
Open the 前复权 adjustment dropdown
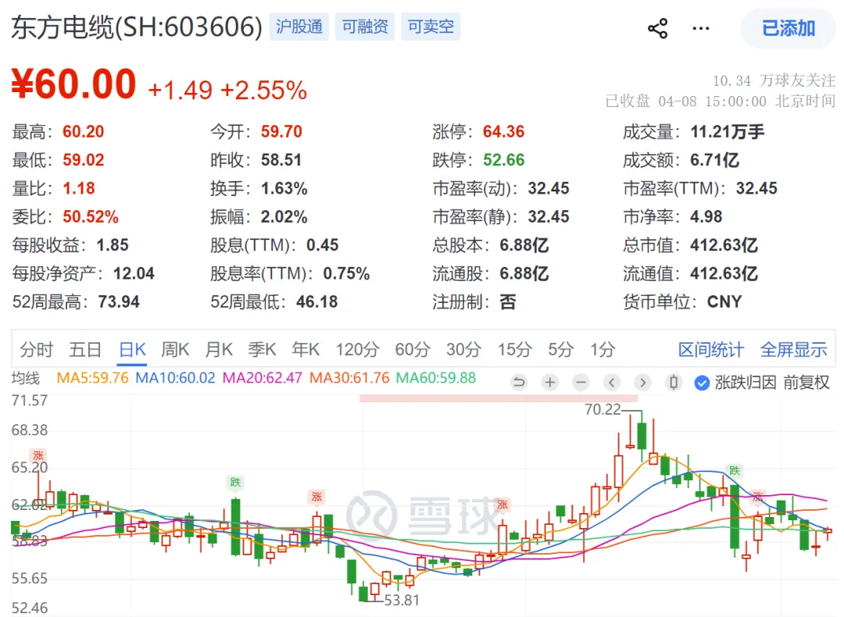[806, 383]
